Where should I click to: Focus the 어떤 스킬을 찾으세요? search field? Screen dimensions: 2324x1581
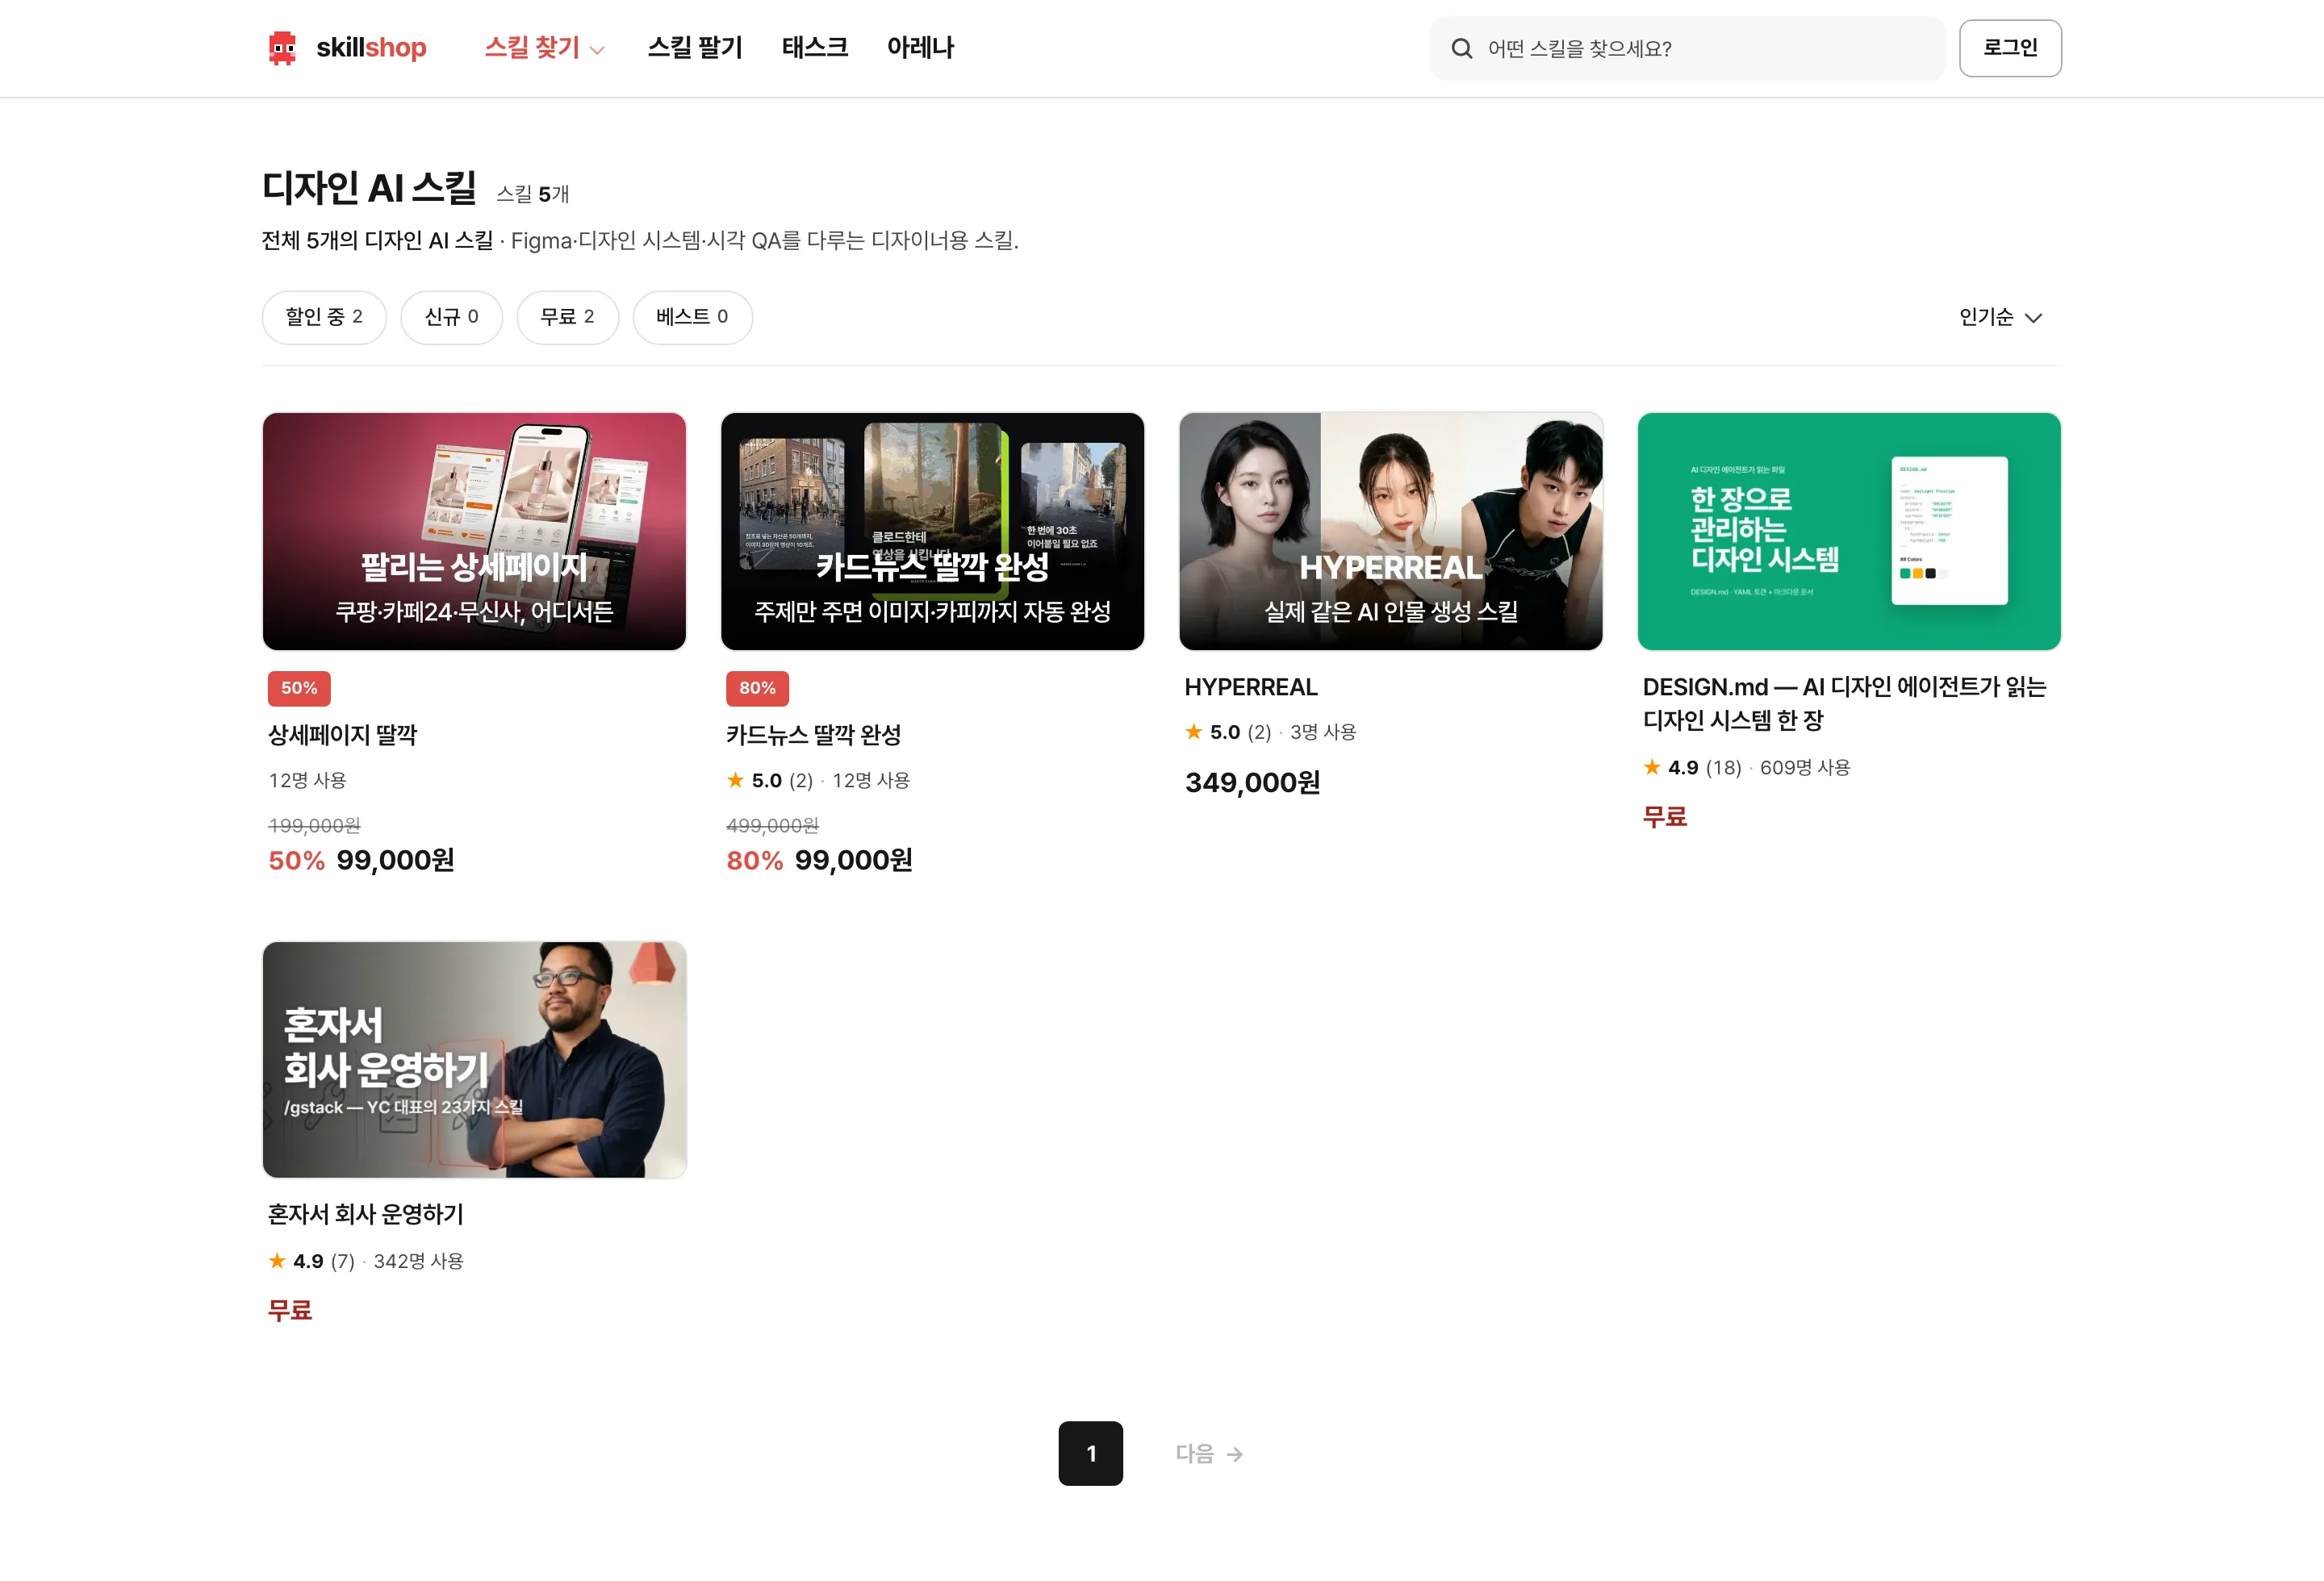1687,48
